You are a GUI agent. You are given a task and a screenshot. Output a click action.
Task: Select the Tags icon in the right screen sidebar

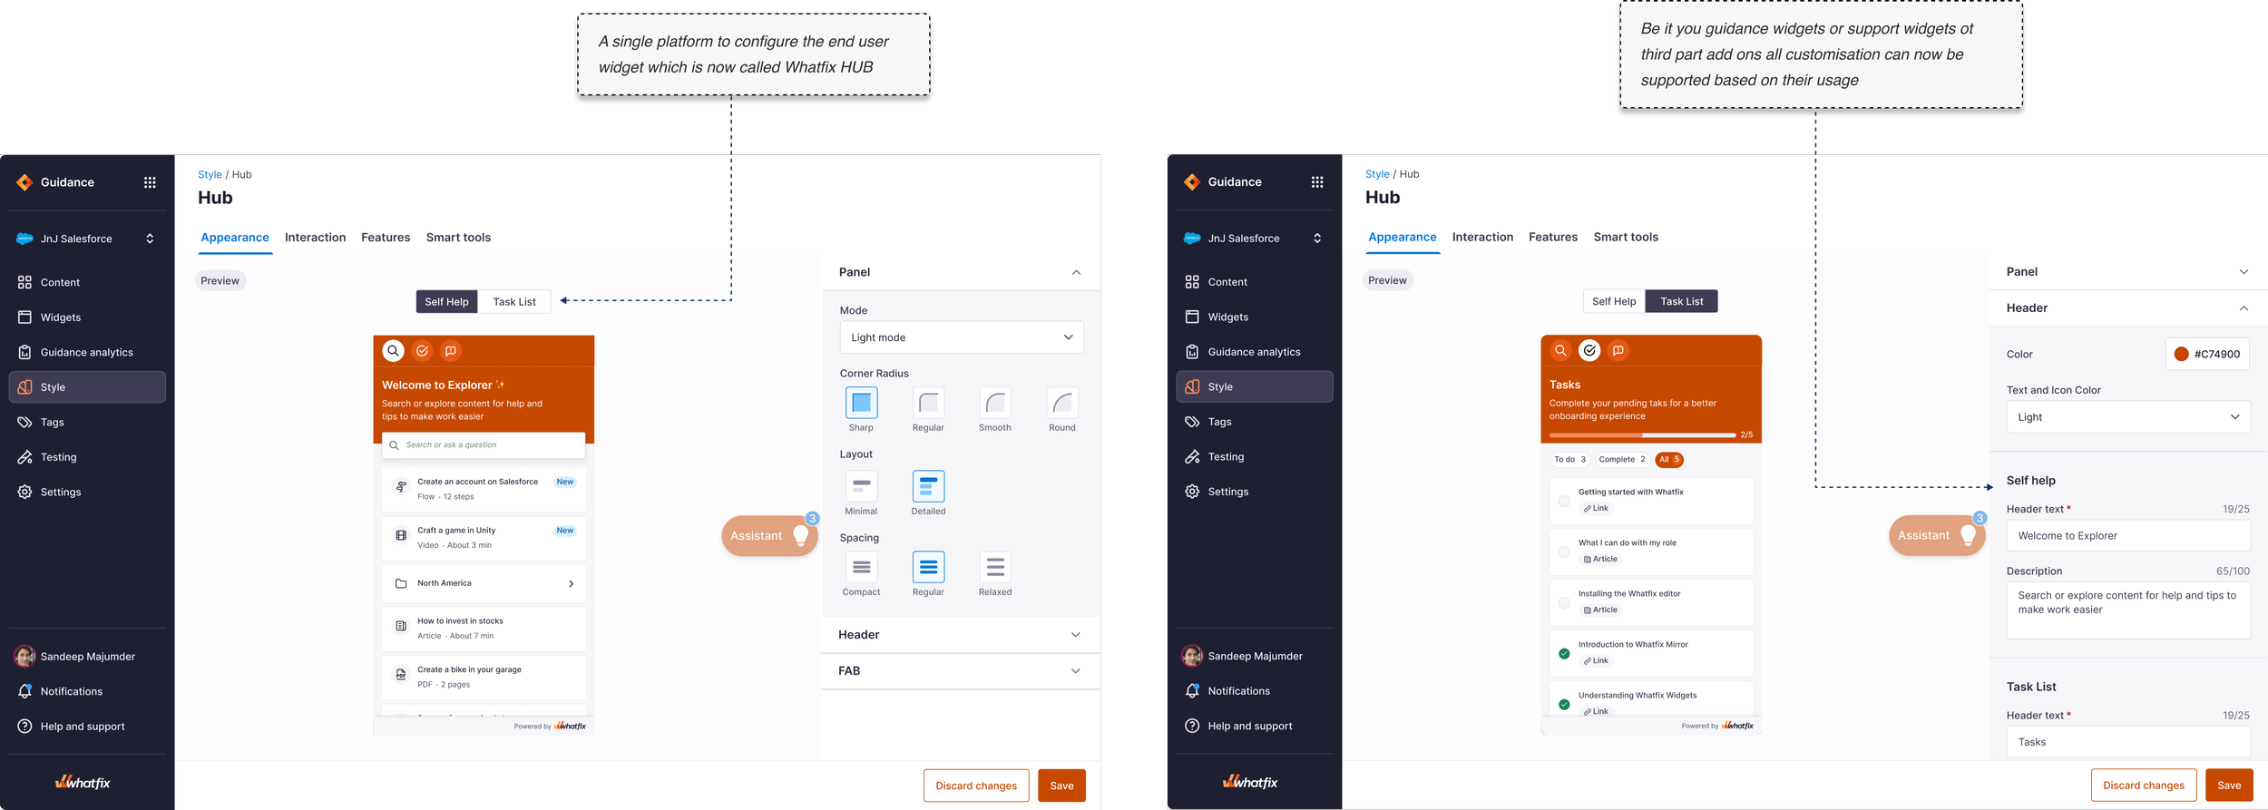(1192, 422)
